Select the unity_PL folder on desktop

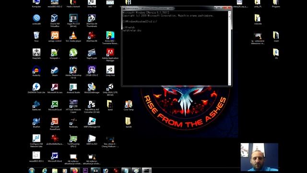(x=258, y=4)
